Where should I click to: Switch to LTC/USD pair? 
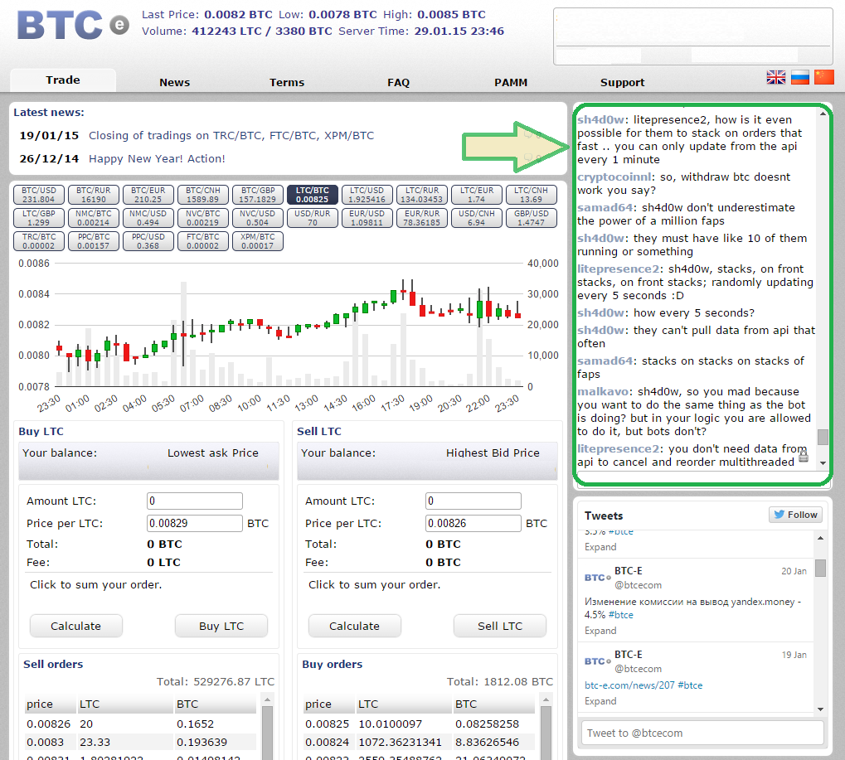pos(367,195)
